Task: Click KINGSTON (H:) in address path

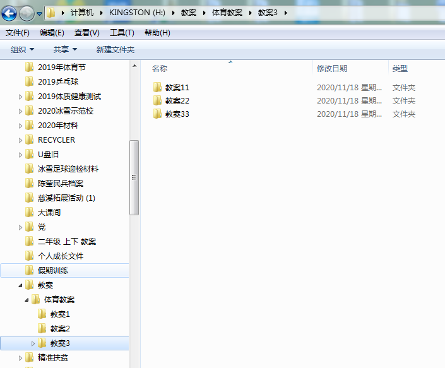Action: [137, 13]
